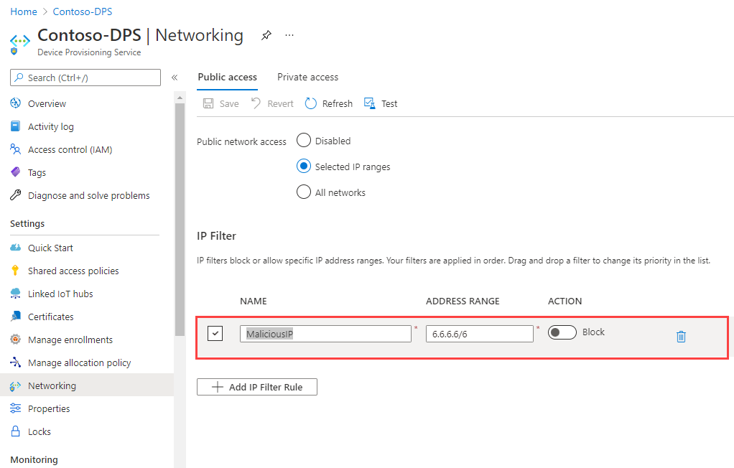Select the Public access tab
734x468 pixels.
click(x=227, y=77)
